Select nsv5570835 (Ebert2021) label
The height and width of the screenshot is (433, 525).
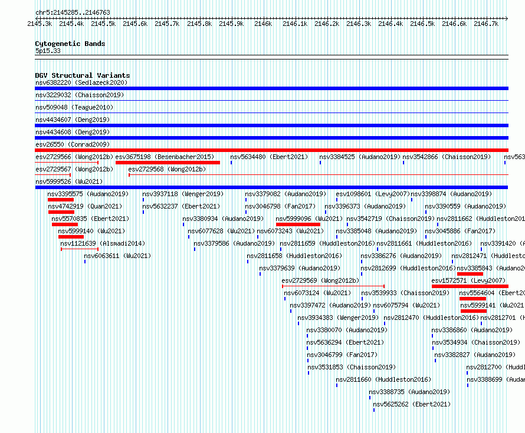point(90,219)
